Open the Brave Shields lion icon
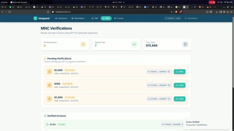This screenshot has width=234, height=131. [176, 12]
